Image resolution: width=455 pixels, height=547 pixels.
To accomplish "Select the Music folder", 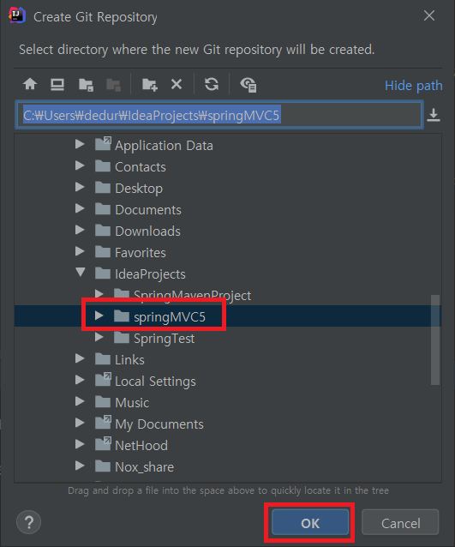I will tap(132, 403).
